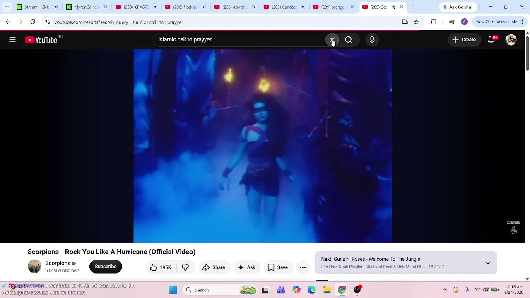
Task: Switch to the orange YouTube tab
Action: point(333,7)
